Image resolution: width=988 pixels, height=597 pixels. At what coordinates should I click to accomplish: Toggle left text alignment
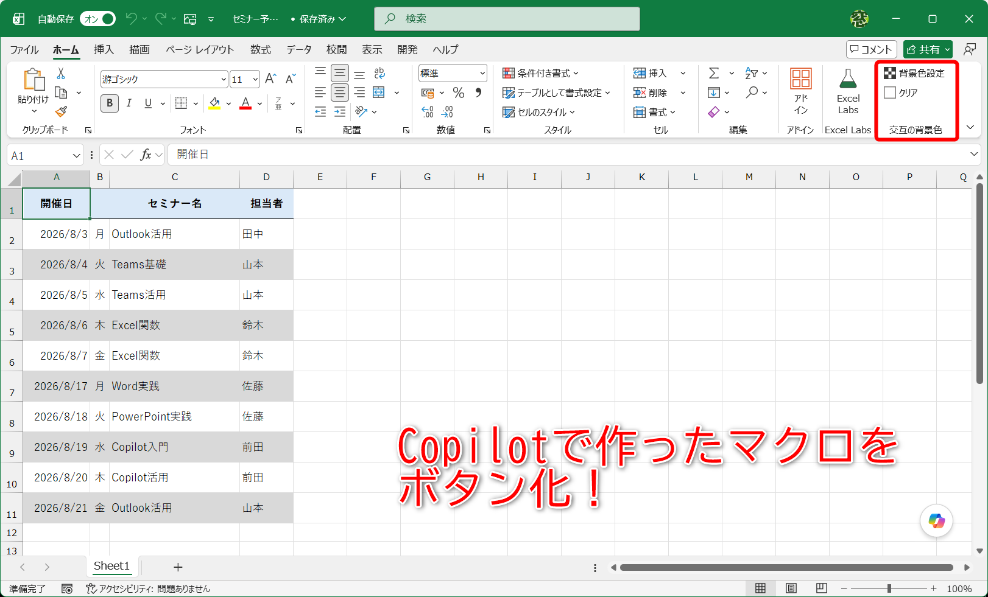pos(320,93)
